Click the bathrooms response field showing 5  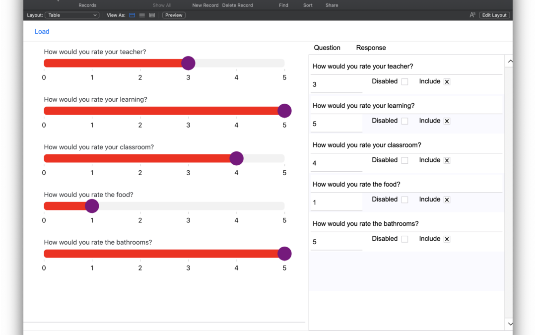pos(336,242)
